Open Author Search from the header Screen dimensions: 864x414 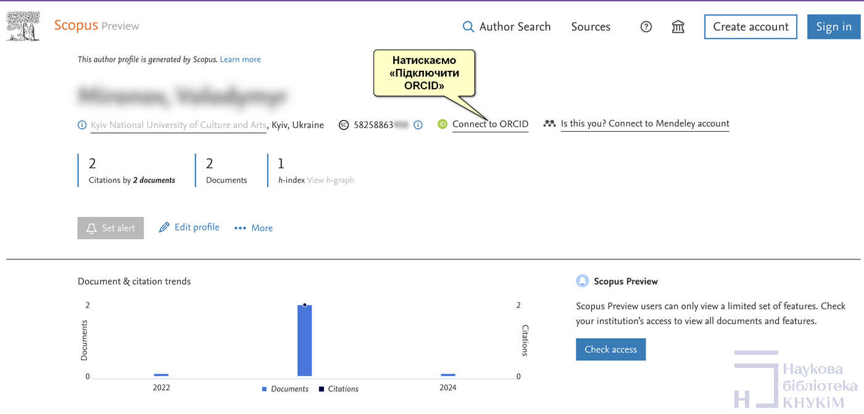(515, 27)
